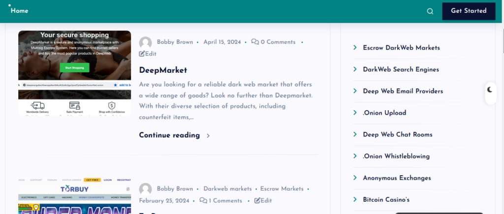The height and width of the screenshot is (214, 504).
Task: Click Bobby Brown's avatar on the DeepMarket post
Action: click(145, 43)
